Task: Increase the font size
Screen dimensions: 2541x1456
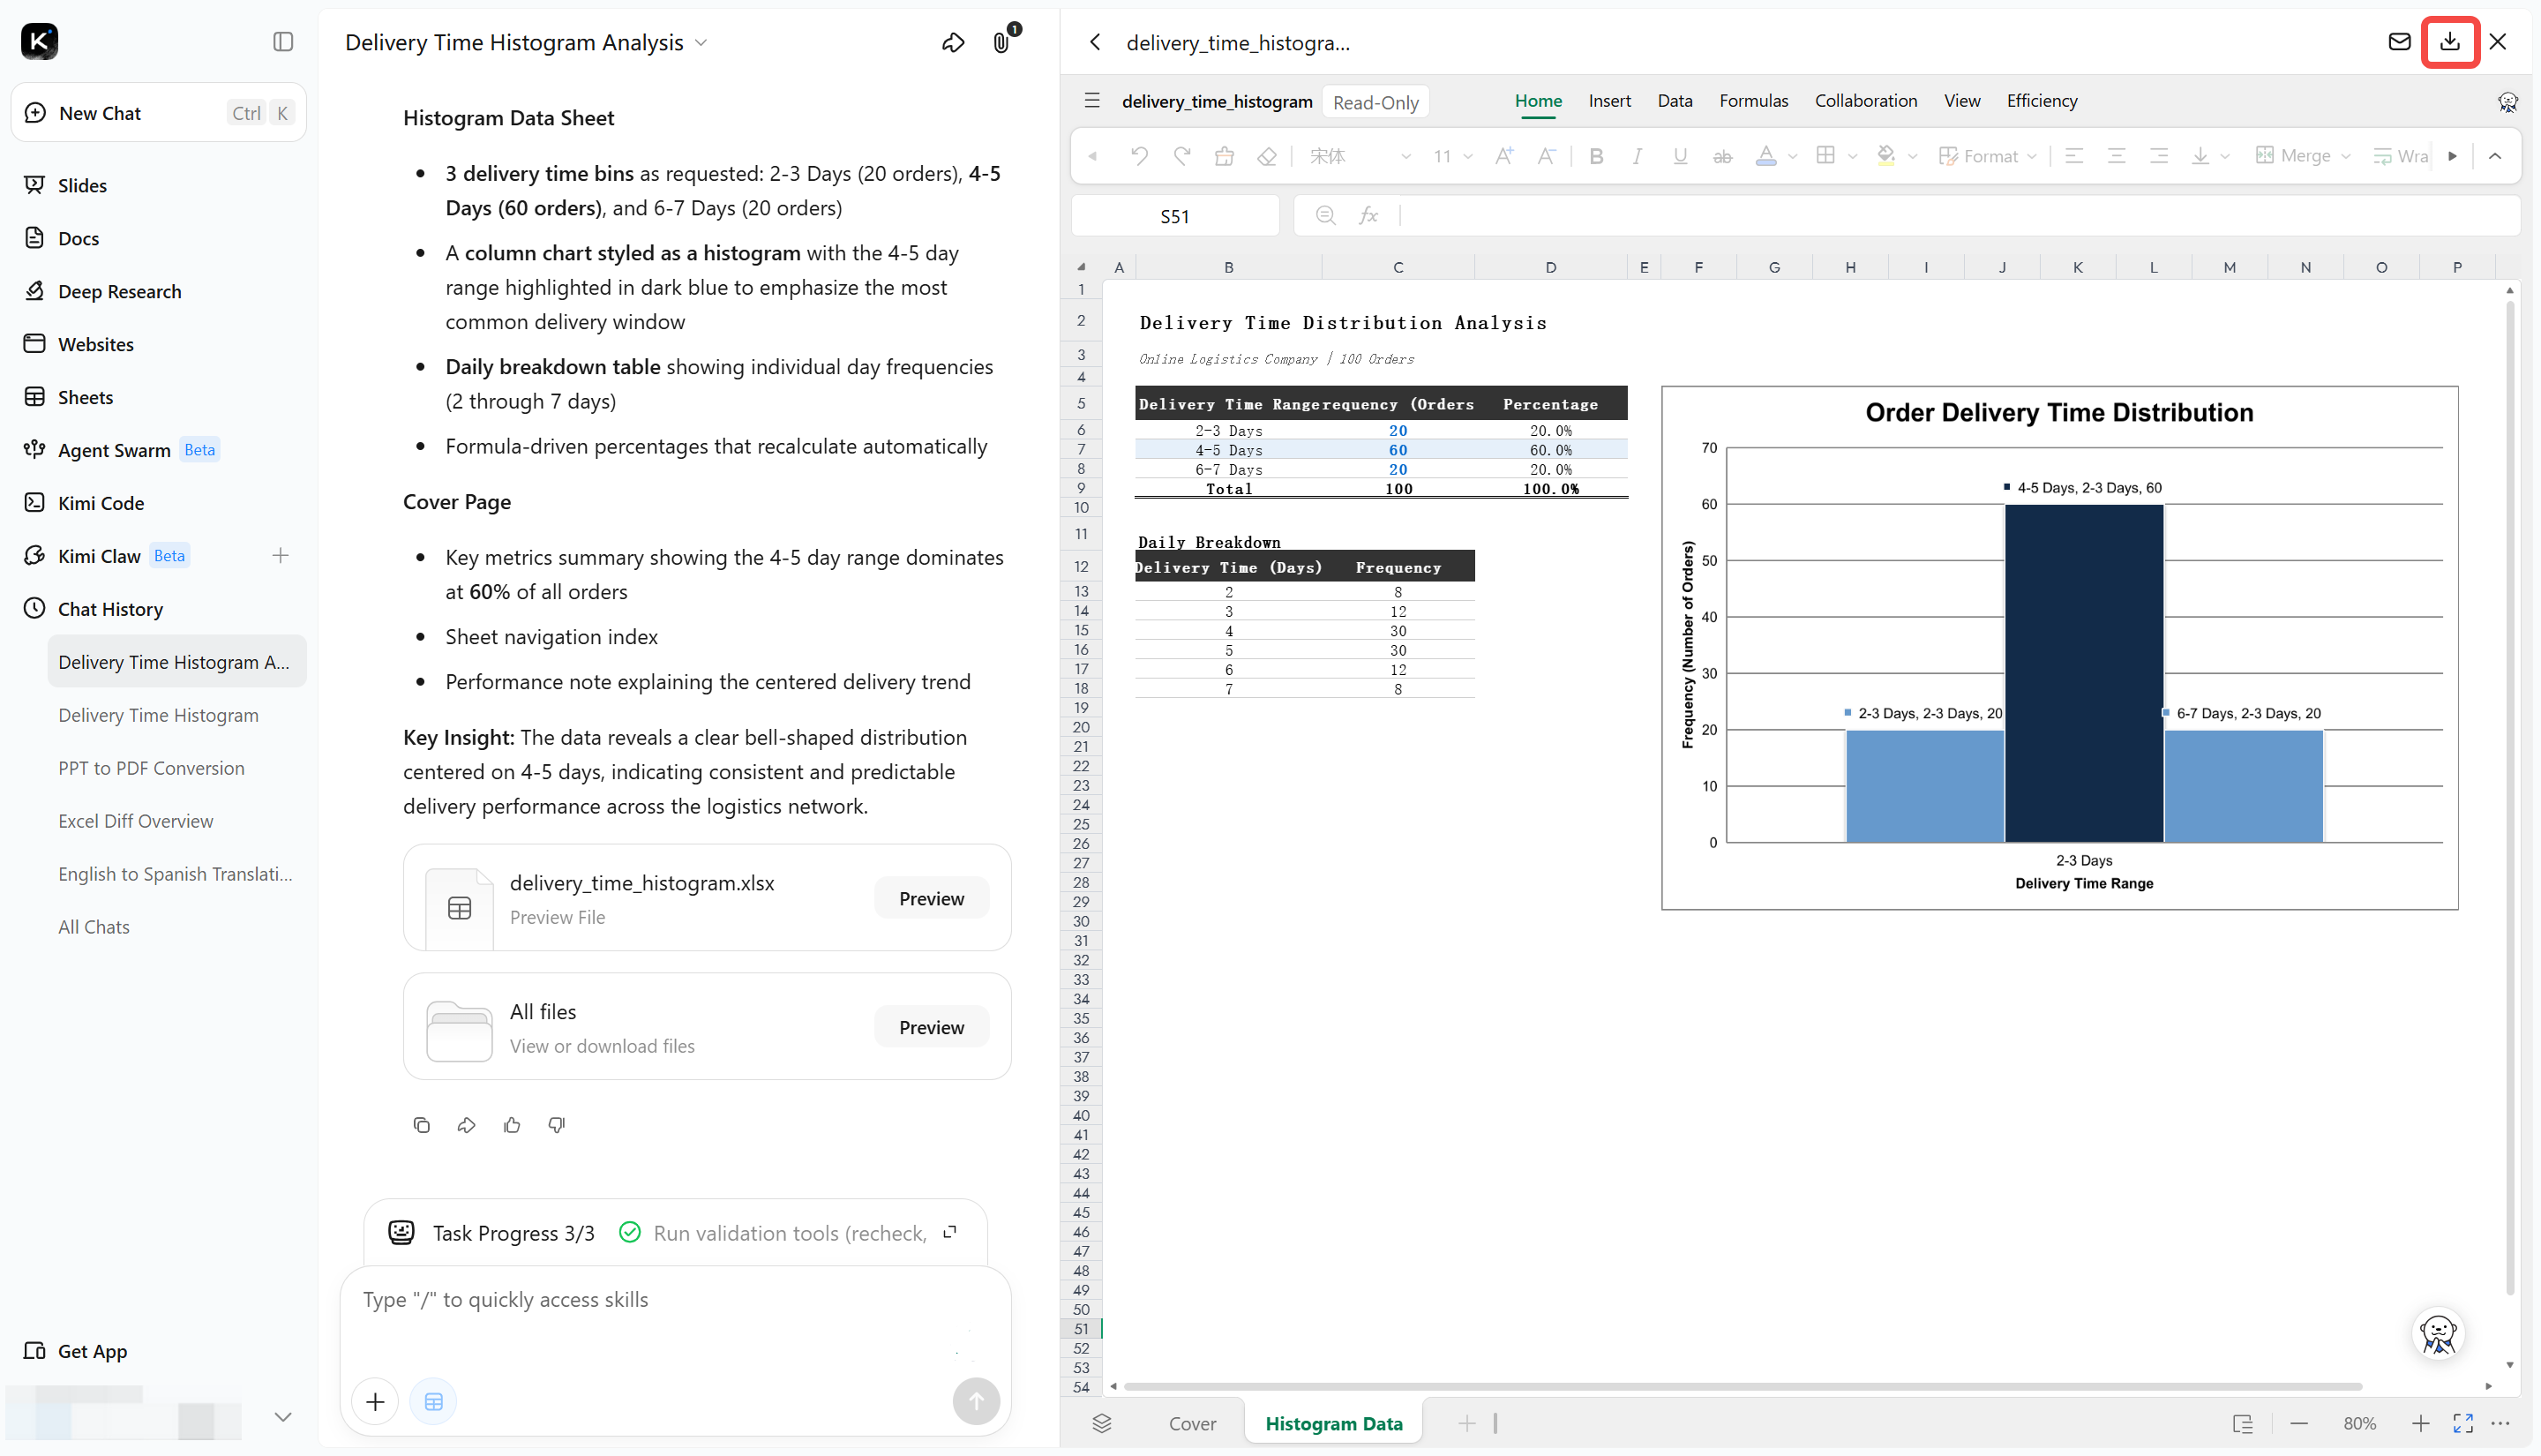Action: [x=1503, y=156]
